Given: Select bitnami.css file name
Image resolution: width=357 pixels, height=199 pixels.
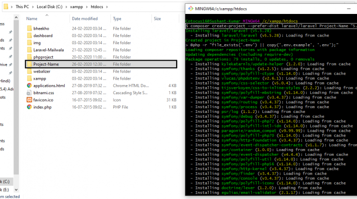Looking at the screenshot, I should 44,93.
